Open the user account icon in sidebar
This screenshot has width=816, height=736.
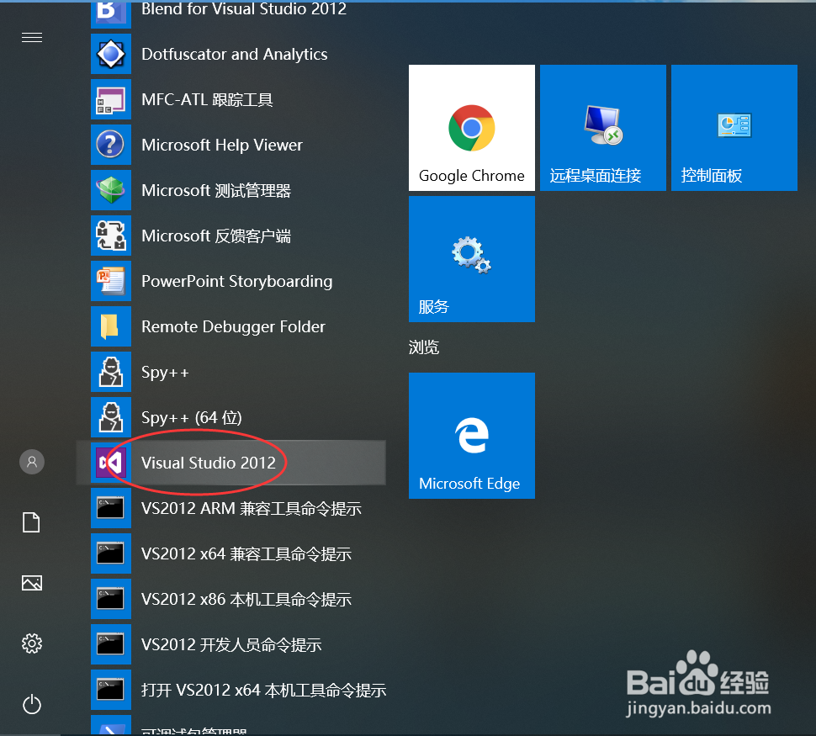[32, 462]
